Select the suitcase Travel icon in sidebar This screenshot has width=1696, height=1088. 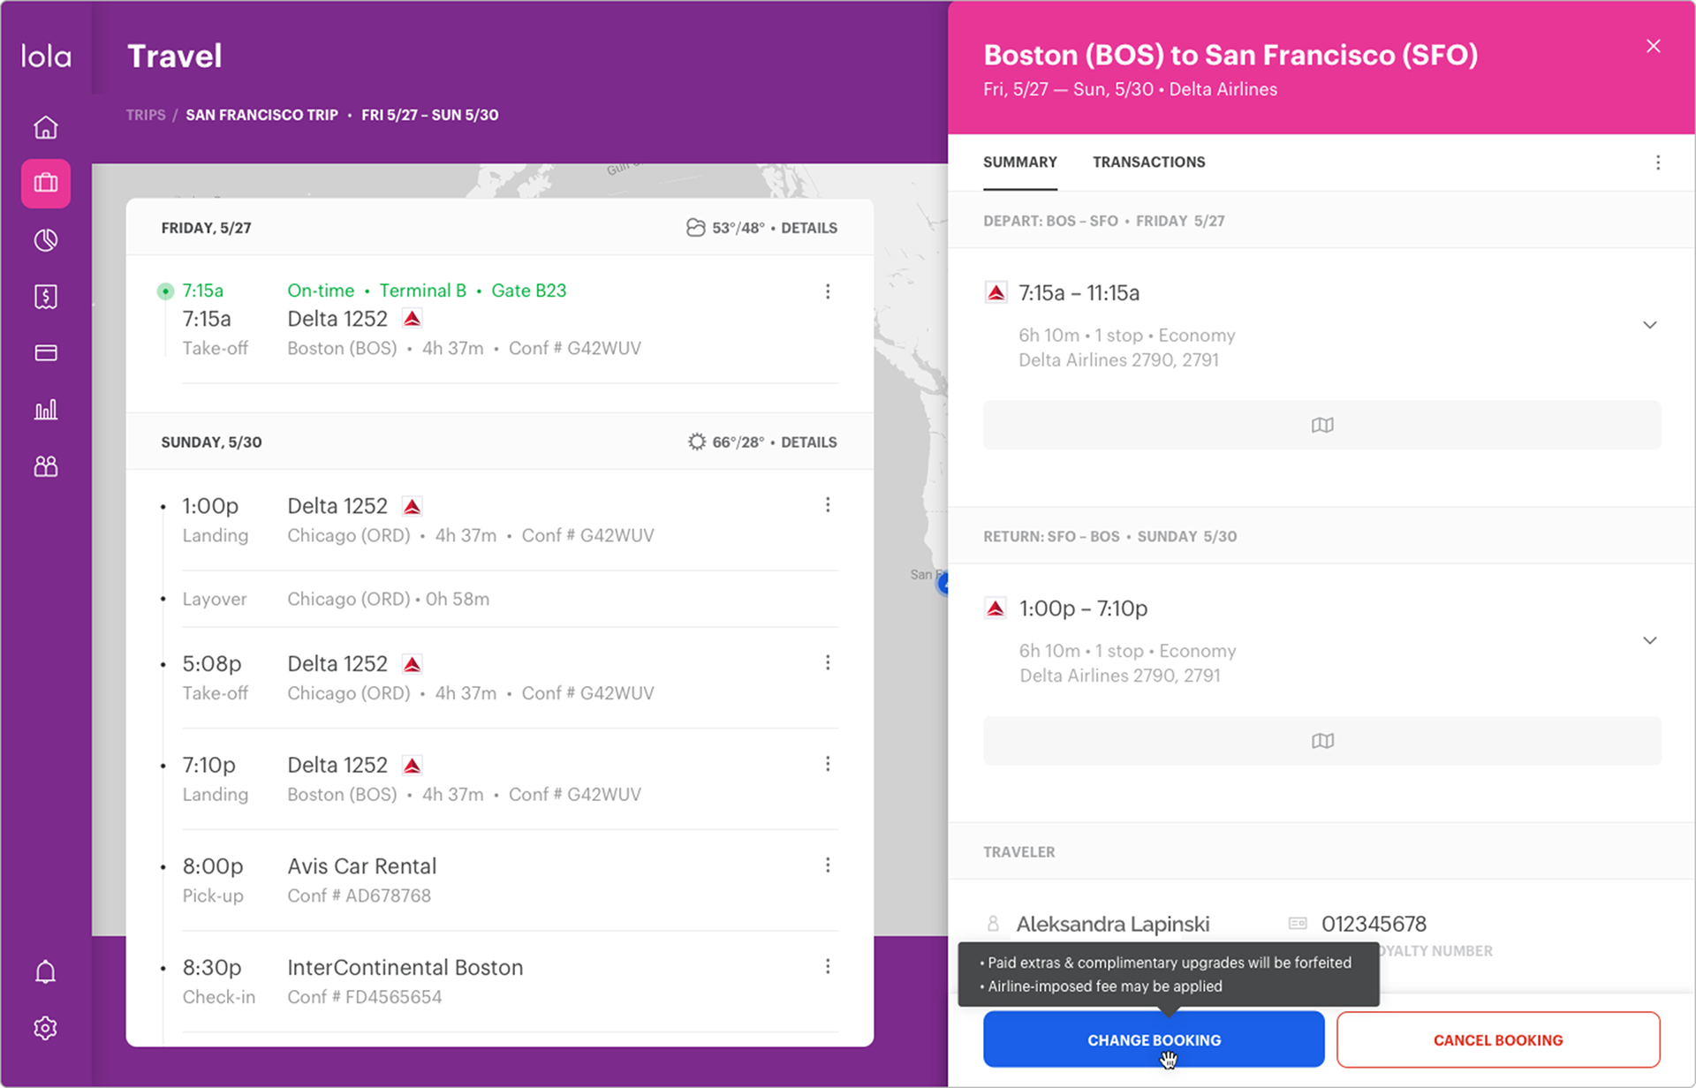coord(46,184)
